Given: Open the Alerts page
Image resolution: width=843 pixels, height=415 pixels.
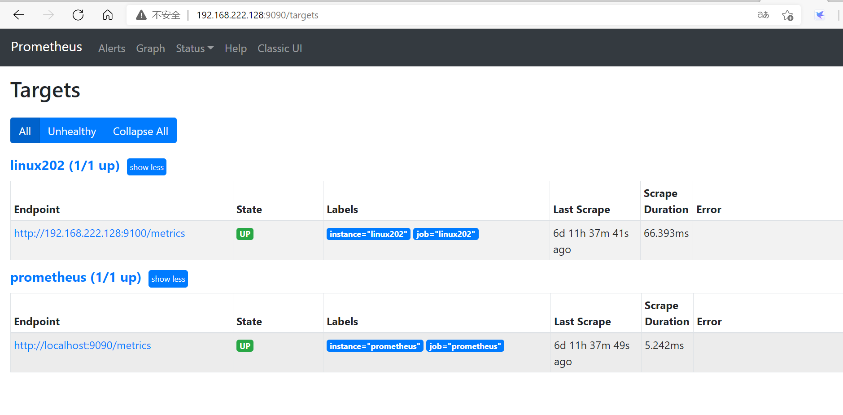Looking at the screenshot, I should pyautogui.click(x=112, y=48).
